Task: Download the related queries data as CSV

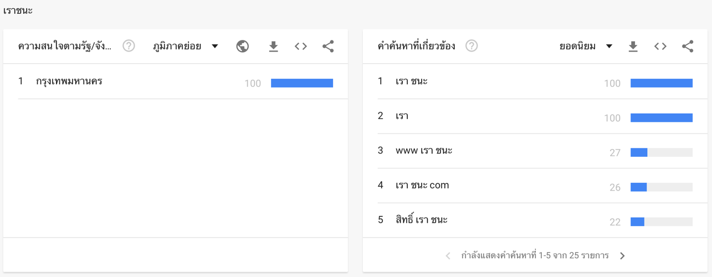Action: point(633,47)
